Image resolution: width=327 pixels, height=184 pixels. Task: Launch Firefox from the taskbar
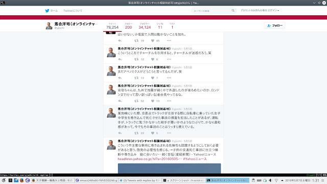coord(21,180)
